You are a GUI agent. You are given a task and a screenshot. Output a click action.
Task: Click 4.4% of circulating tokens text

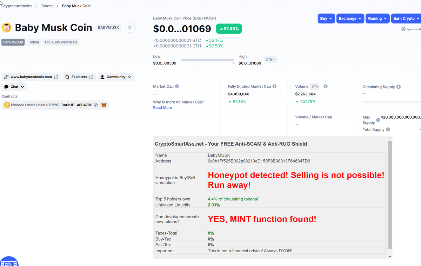(x=233, y=199)
